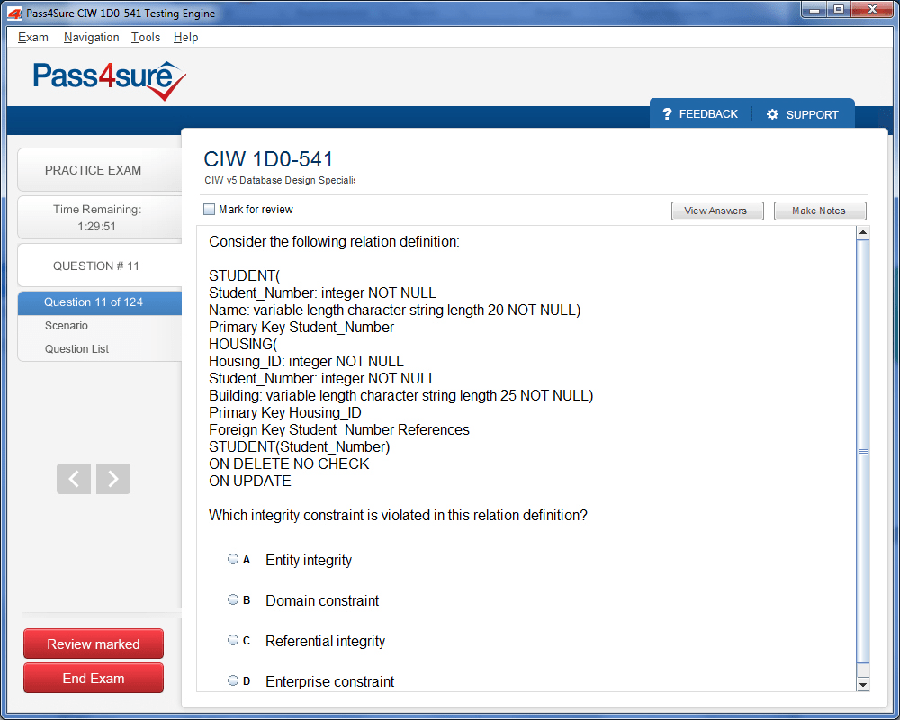Click the View Answers button
Viewport: 900px width, 720px height.
(717, 211)
